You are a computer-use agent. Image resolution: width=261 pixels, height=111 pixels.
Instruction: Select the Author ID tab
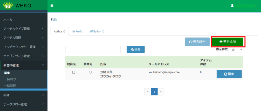[x=60, y=32]
